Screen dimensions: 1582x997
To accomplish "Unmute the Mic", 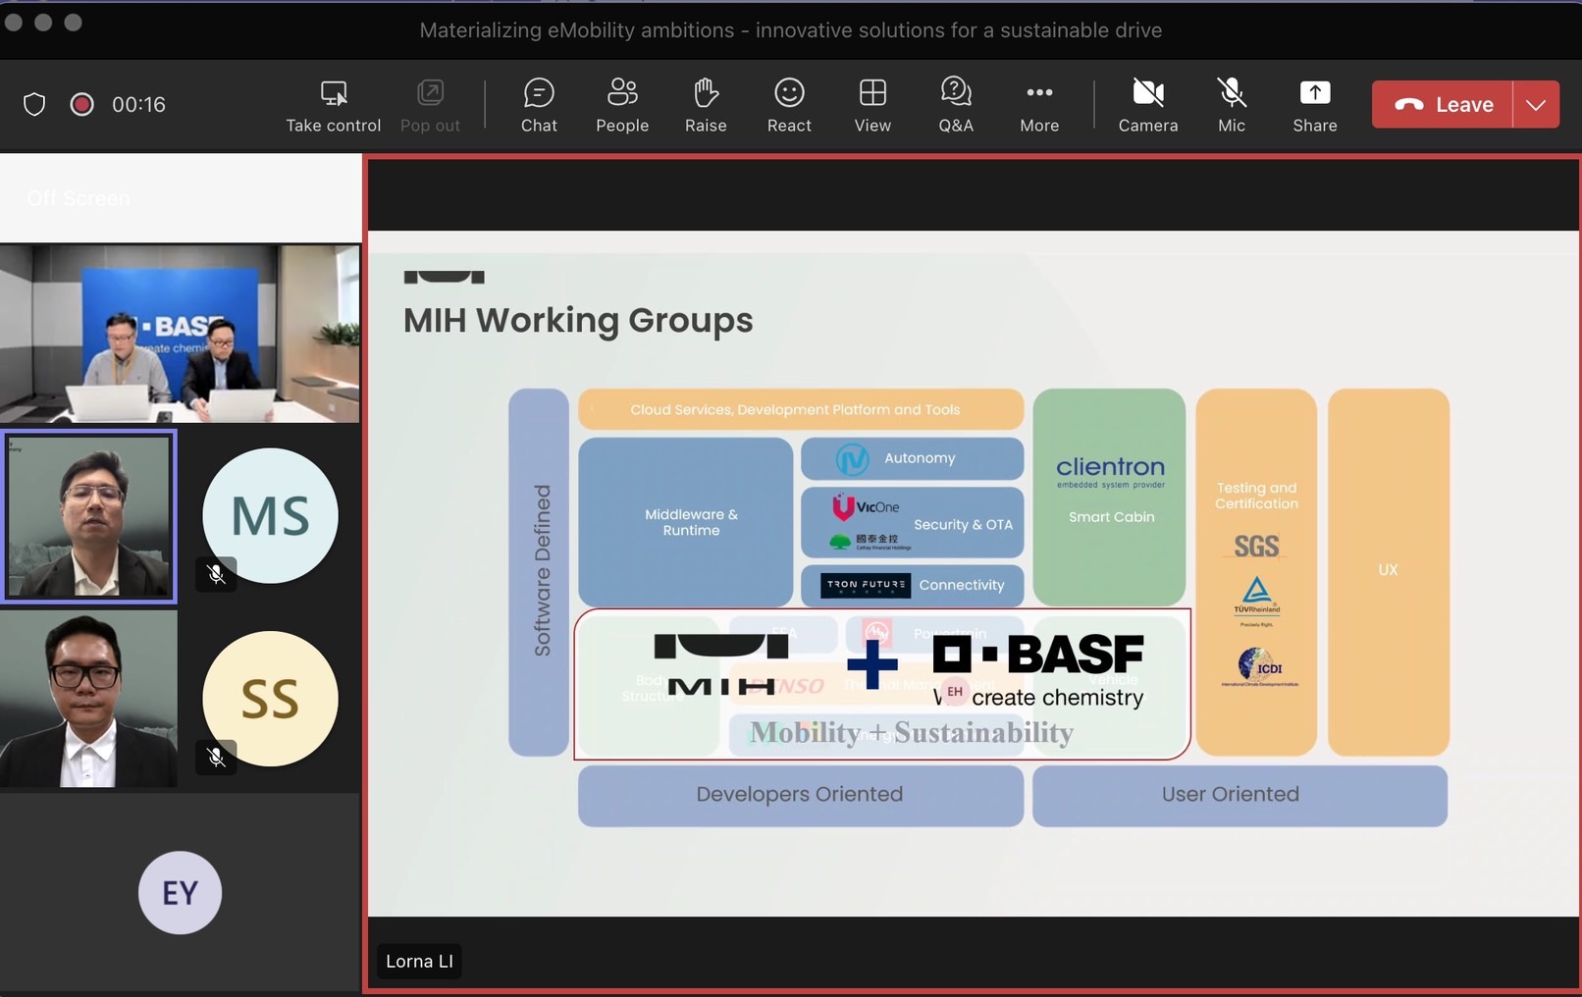I will (1231, 104).
